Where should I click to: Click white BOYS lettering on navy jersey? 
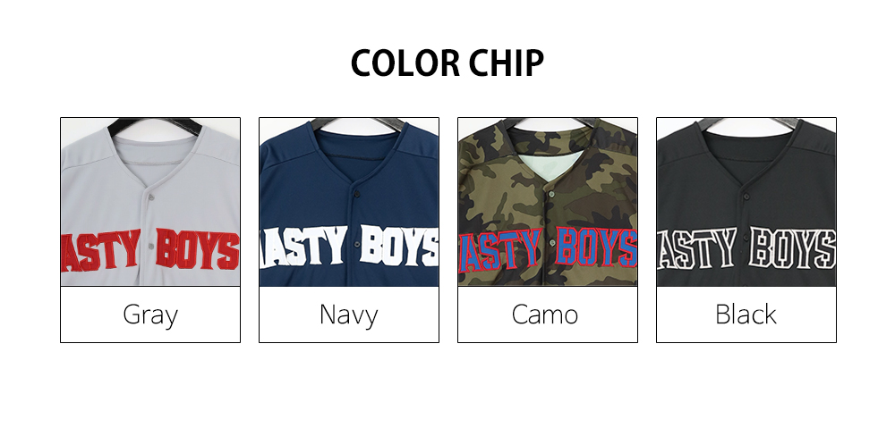(399, 247)
